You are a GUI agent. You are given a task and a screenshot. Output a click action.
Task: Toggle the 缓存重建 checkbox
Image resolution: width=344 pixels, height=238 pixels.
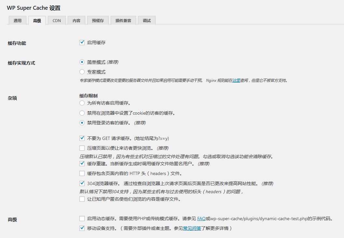click(82, 164)
